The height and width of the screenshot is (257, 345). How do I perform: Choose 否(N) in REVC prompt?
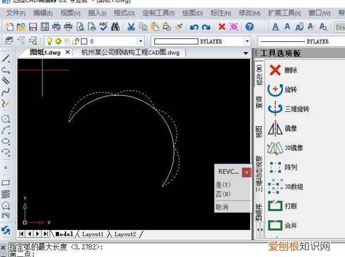223,194
